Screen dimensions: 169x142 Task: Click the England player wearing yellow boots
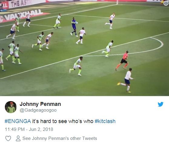(125, 80)
